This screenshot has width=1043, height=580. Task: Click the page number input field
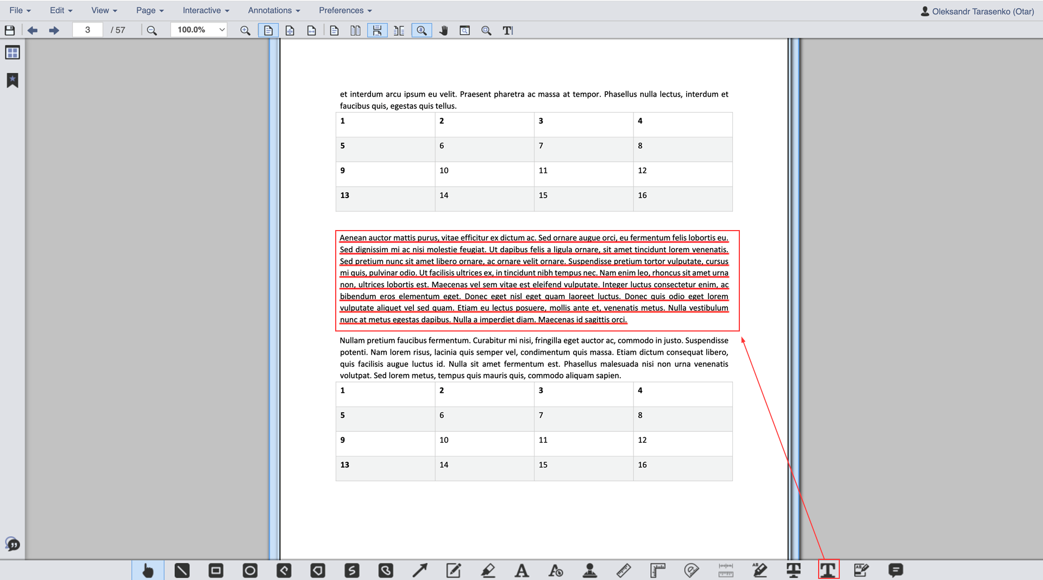tap(87, 30)
